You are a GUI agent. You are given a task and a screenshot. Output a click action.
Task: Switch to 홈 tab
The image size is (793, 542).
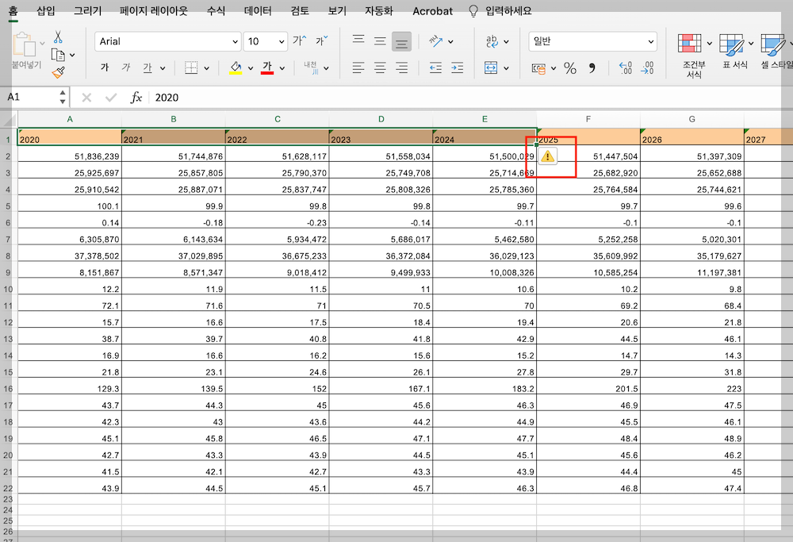(13, 10)
